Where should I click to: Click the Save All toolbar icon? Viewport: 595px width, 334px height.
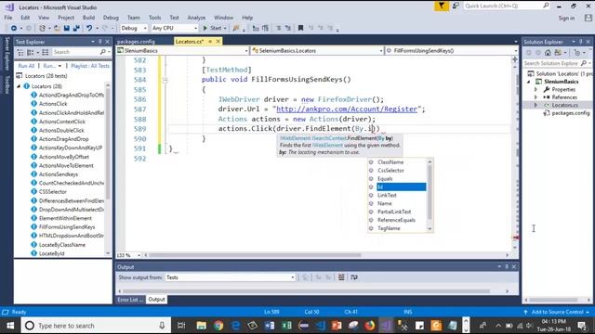[x=76, y=28]
